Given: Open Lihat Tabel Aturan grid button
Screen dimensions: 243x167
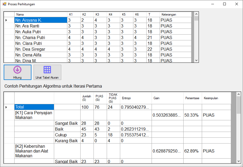Looking at the screenshot, I should (47, 72).
